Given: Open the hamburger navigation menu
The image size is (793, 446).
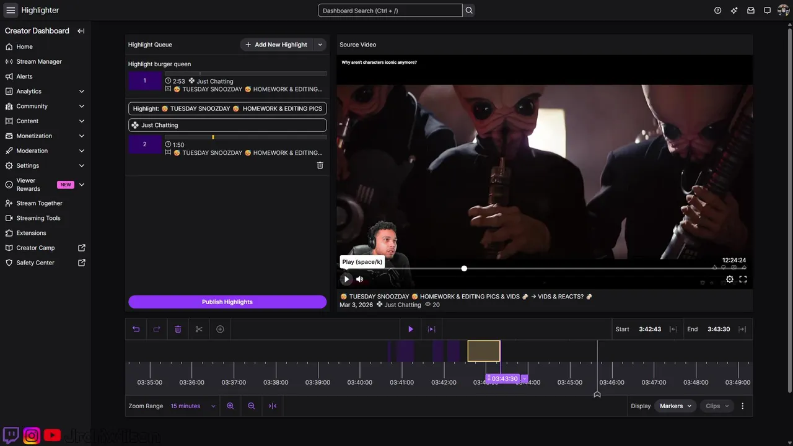Looking at the screenshot, I should tap(11, 11).
